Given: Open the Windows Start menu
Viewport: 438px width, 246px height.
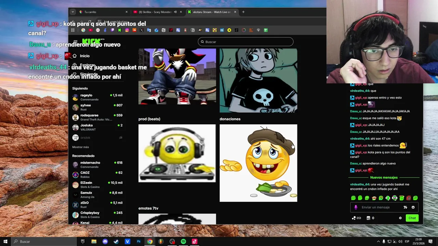Looking at the screenshot, I should coord(5,242).
